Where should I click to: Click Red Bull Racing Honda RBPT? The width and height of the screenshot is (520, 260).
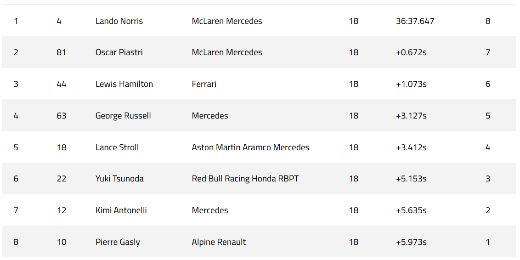(245, 179)
